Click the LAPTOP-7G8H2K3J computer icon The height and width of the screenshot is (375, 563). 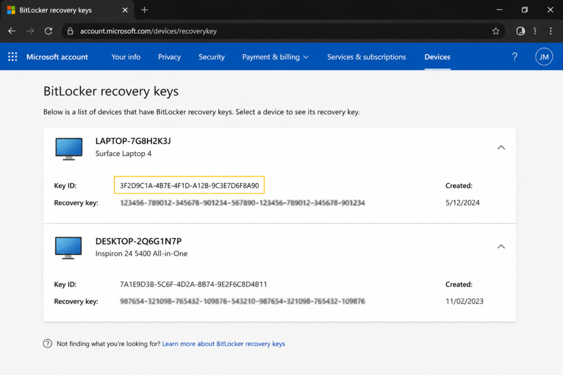tap(69, 148)
